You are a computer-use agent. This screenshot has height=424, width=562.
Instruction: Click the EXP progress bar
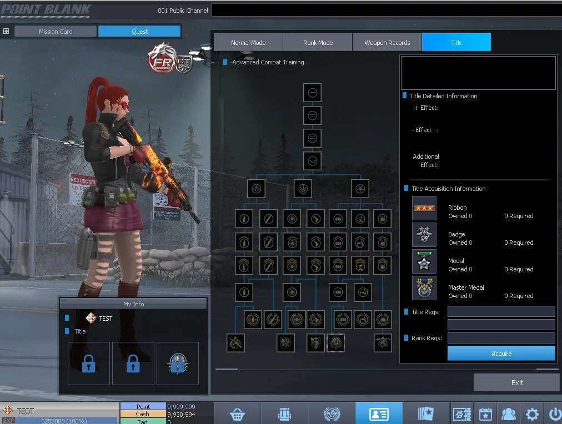[x=66, y=421]
